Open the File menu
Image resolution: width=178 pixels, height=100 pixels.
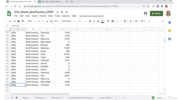pos(16,16)
